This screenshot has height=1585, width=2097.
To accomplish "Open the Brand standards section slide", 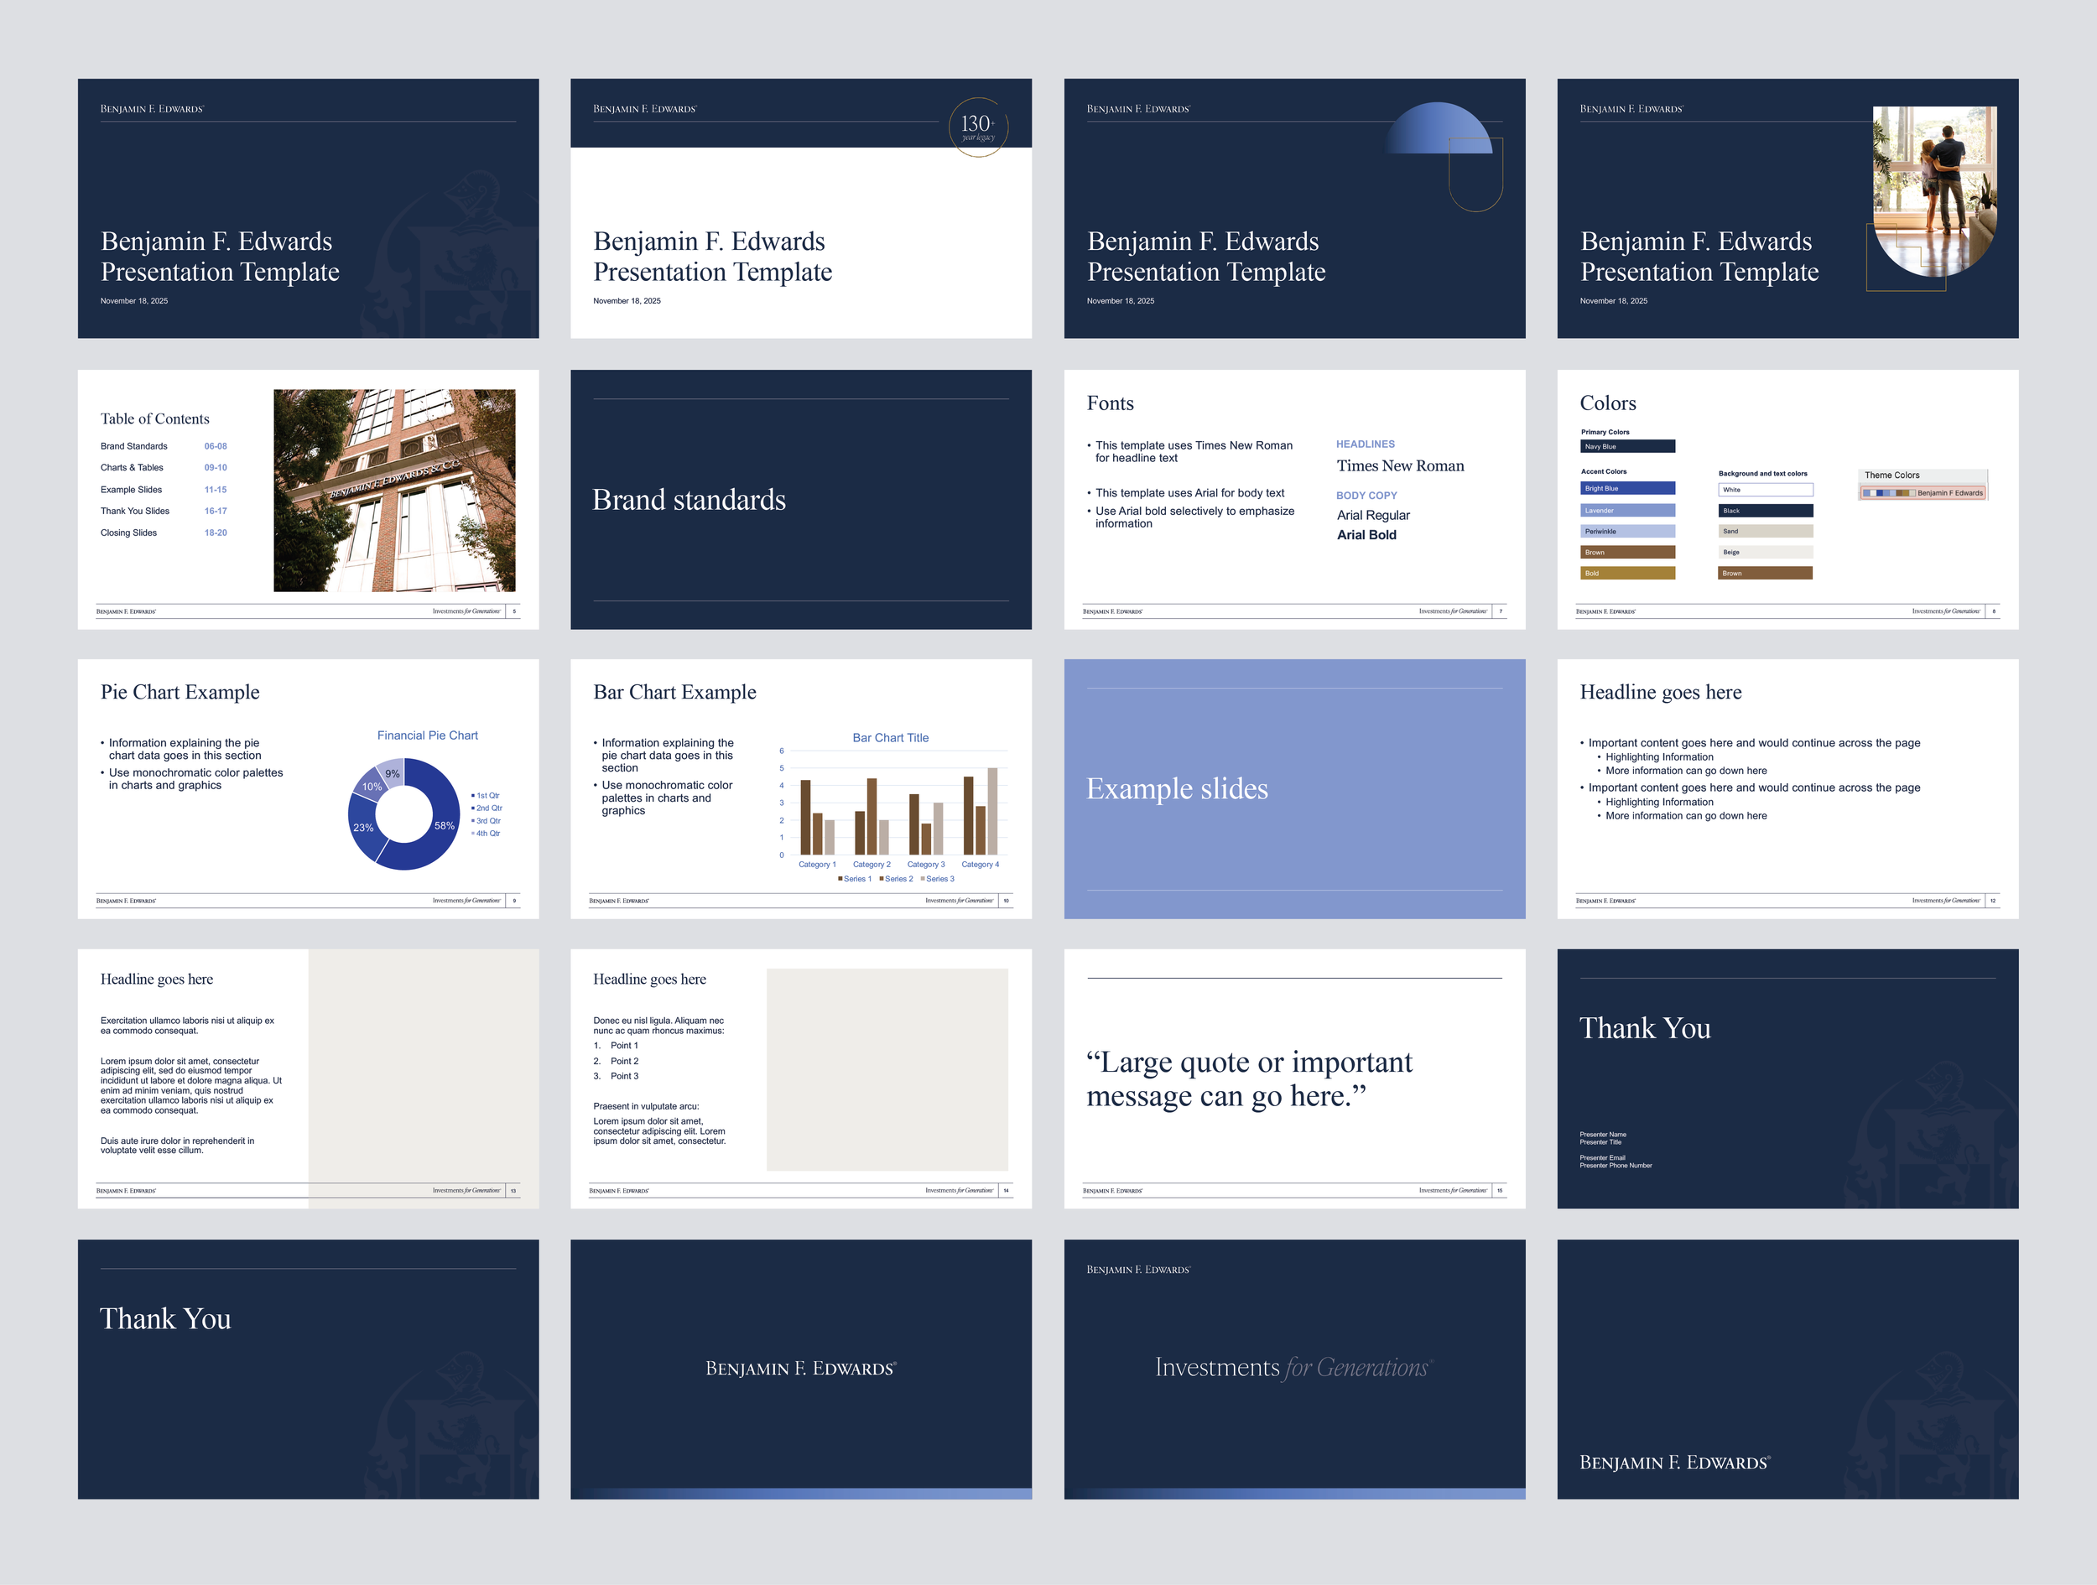I will point(800,500).
